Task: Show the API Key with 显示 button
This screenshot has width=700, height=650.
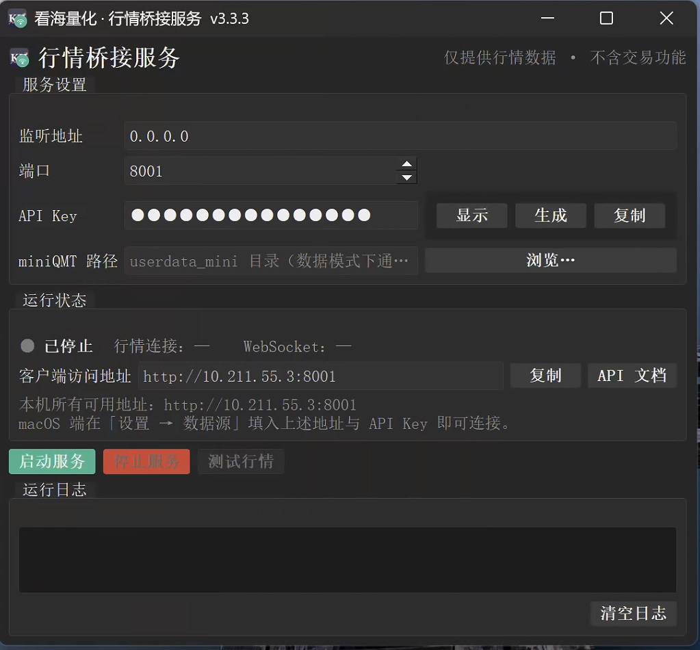Action: (x=472, y=216)
